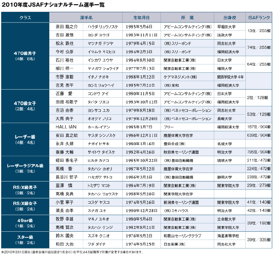Image resolution: width=273 pixels, height=257 pixels.
Task: Select the スター級 class cell
Action: [25, 240]
